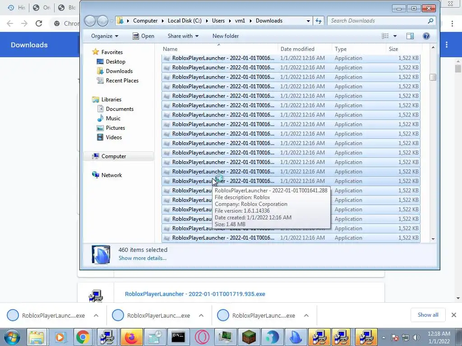Open Documents library in navigation pane
The height and width of the screenshot is (346, 462).
(x=120, y=109)
